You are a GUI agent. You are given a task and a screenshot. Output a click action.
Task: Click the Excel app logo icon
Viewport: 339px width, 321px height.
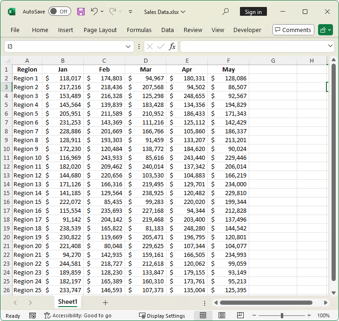12,12
